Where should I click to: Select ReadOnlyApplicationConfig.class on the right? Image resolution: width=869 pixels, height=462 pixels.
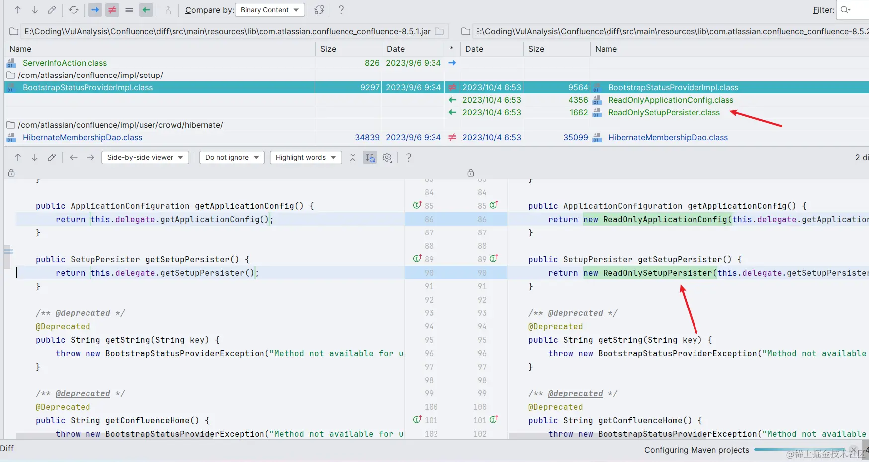click(x=671, y=100)
